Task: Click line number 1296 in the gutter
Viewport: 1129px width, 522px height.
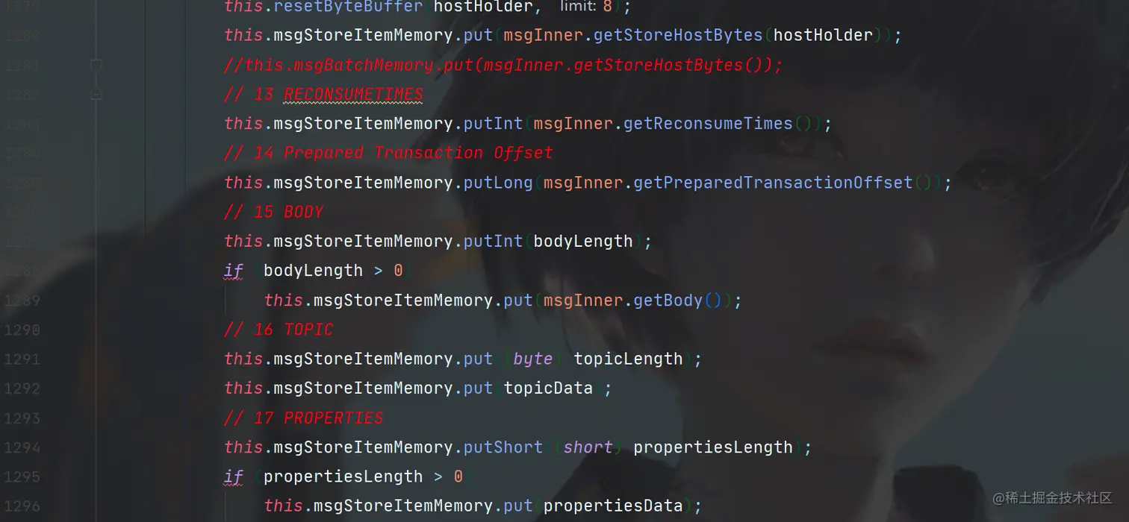Action: (22, 506)
